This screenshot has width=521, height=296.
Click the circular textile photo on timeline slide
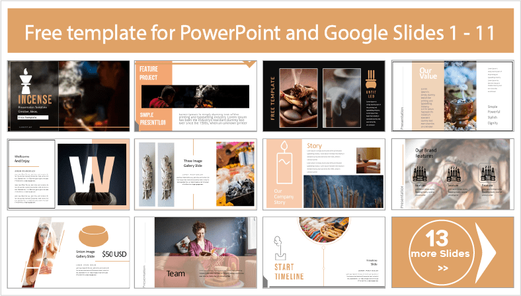[324, 230]
